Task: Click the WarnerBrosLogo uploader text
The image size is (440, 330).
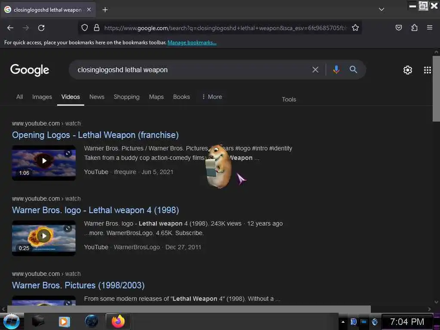Action: pos(137,247)
